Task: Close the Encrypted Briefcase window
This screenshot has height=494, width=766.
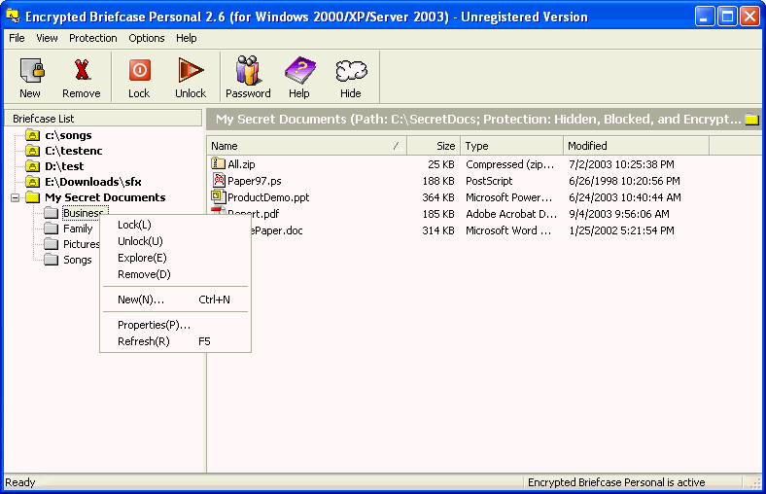Action: (x=749, y=17)
